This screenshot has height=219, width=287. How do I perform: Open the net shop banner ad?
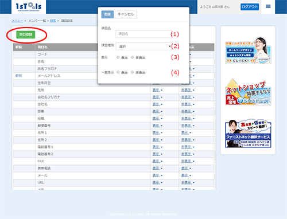[248, 92]
